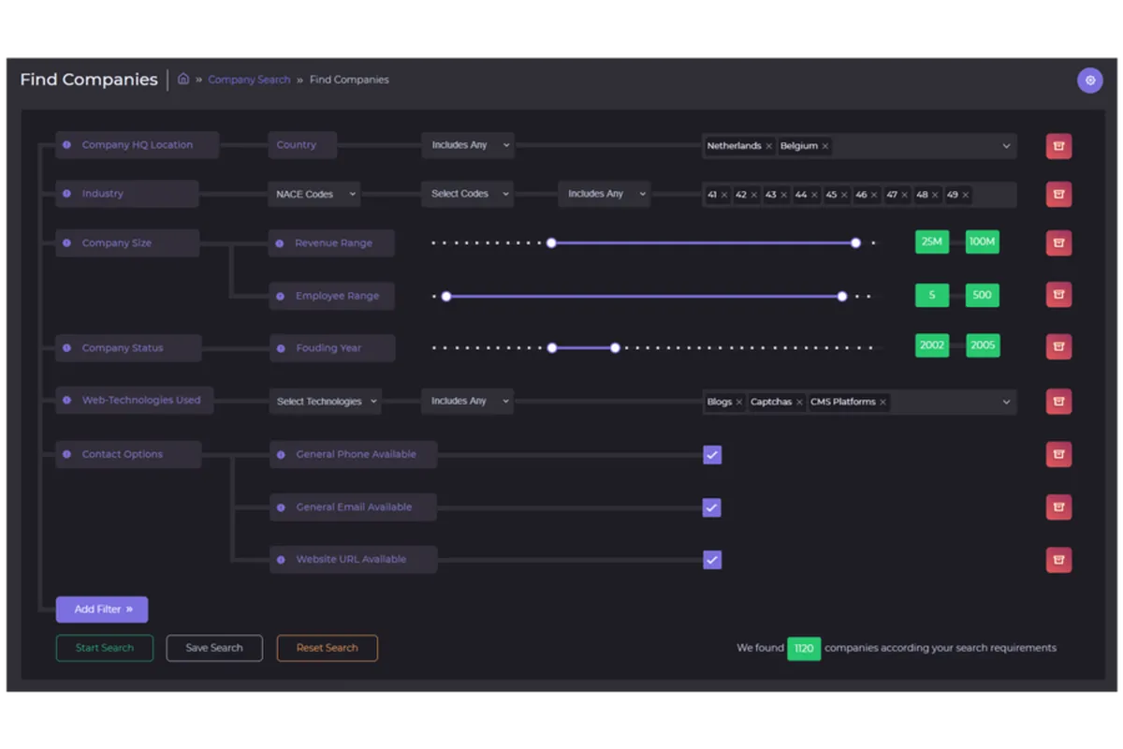Remove NACE code 45 tag

pos(844,195)
